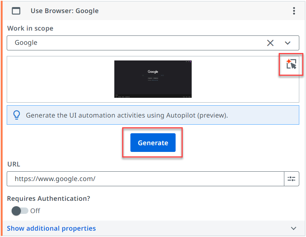Click the Generate button

(x=152, y=143)
